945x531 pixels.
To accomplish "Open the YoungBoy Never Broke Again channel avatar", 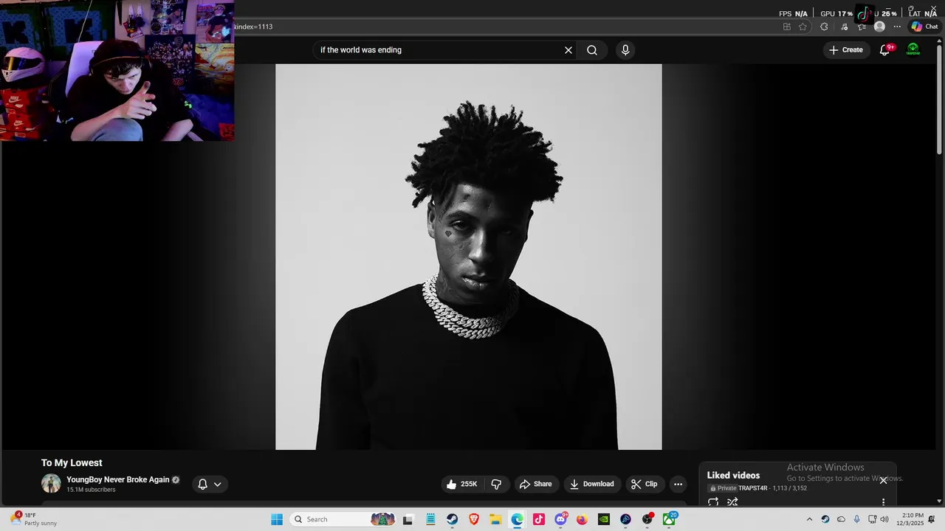I will pos(51,484).
